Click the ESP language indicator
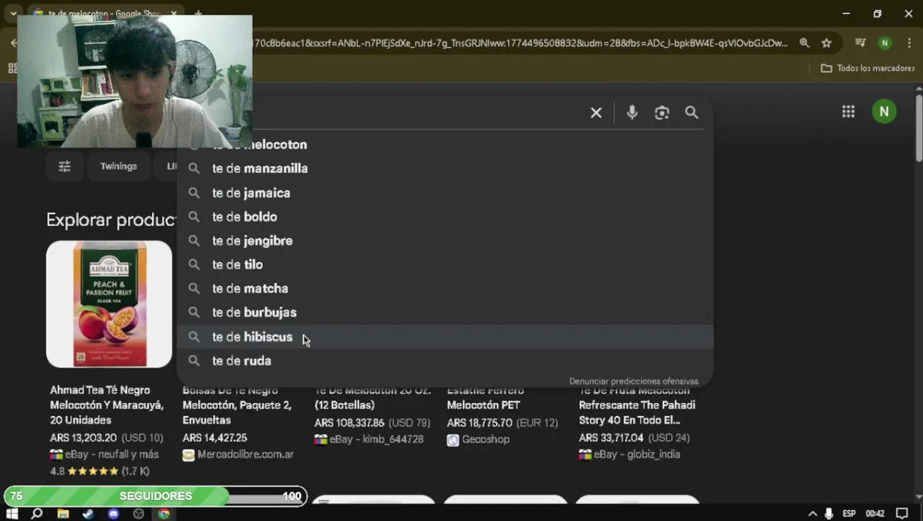The height and width of the screenshot is (521, 923). click(849, 514)
